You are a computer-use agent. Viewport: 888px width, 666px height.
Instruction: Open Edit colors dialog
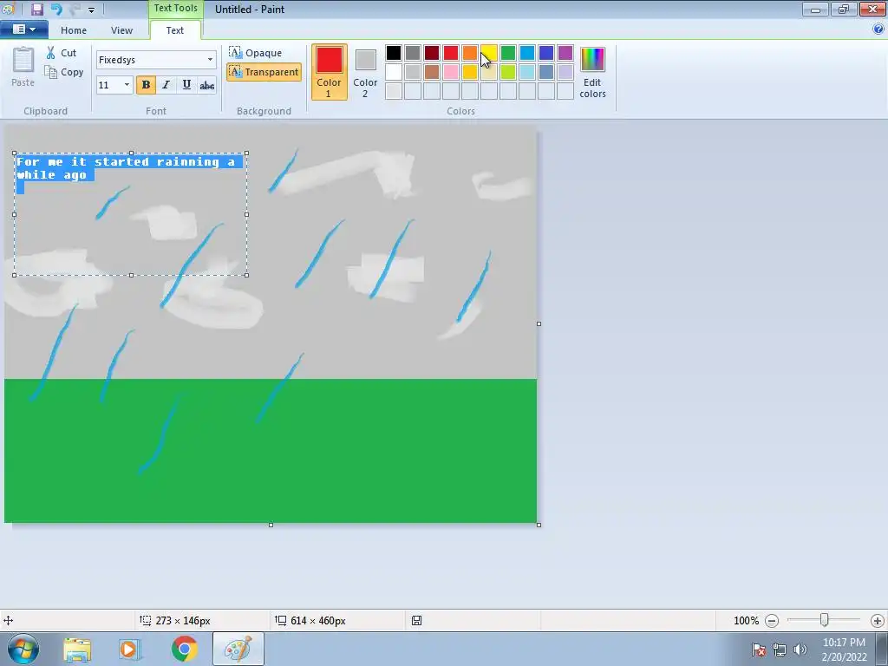[592, 72]
